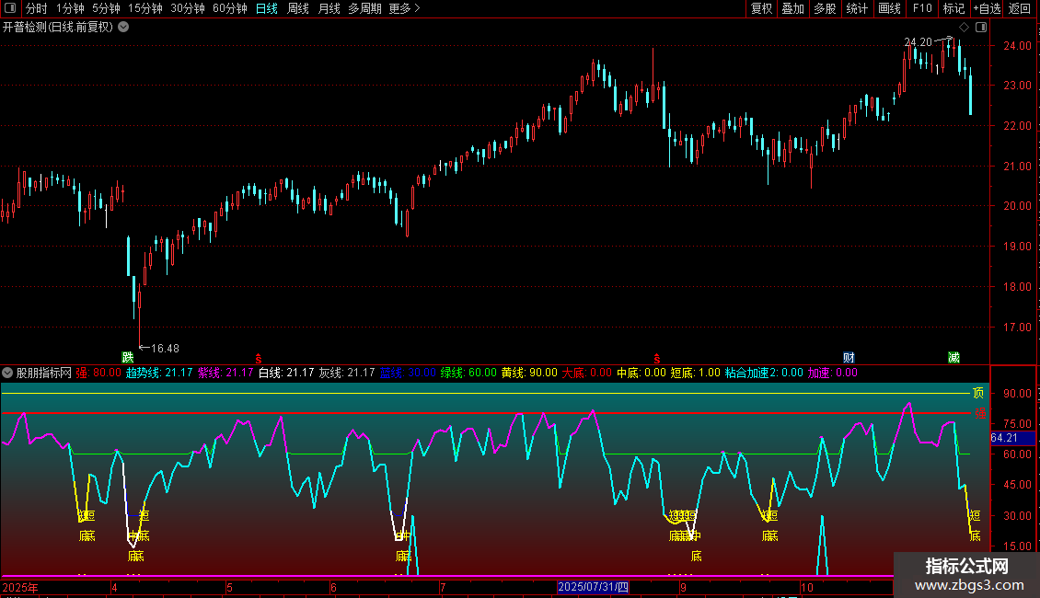1040x598 pixels.
Task: Toggle the right side panel icon
Action: [x=981, y=28]
